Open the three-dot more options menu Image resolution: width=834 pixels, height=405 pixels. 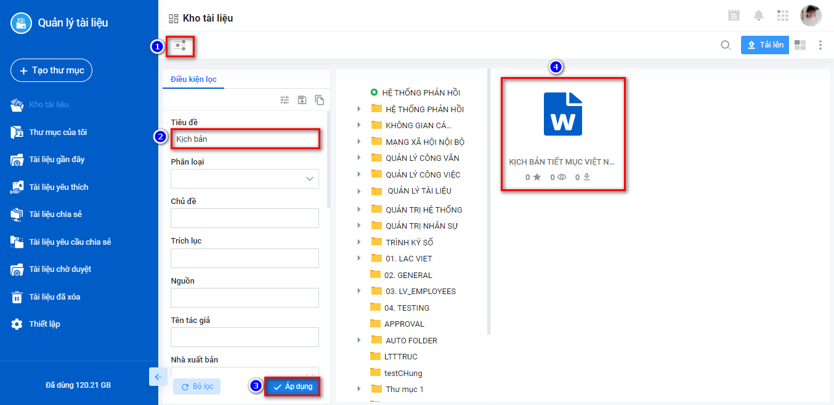(x=820, y=45)
